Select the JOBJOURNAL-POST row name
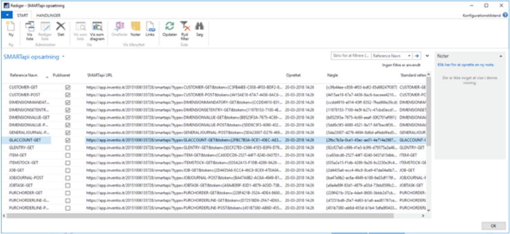Screen dimensions: 510x234 point(26,177)
